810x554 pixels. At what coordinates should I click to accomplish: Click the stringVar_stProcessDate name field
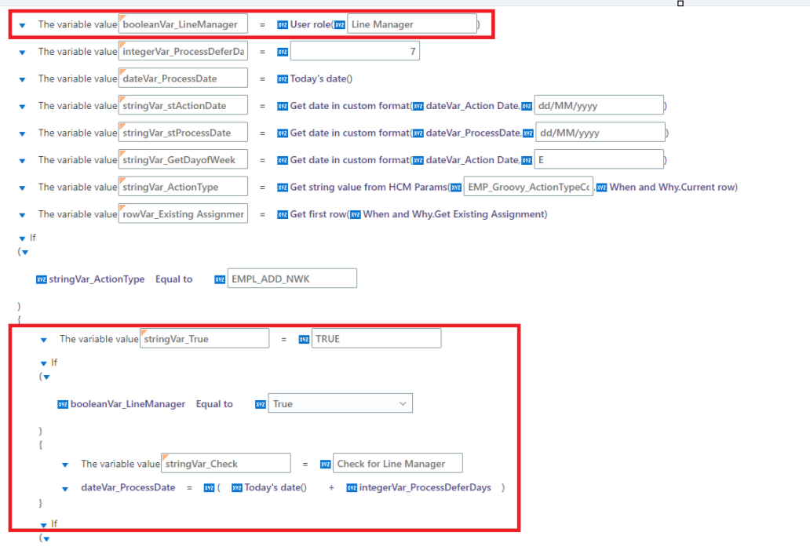183,132
